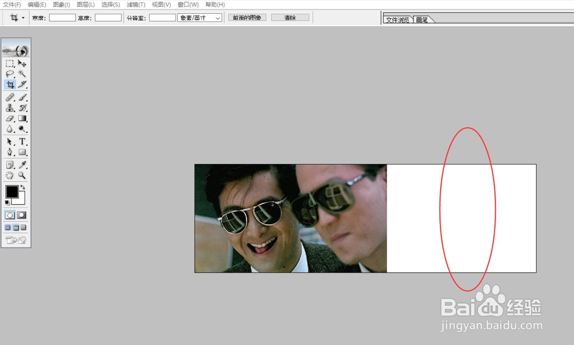
Task: Select the Notes tool
Action: pos(10,165)
